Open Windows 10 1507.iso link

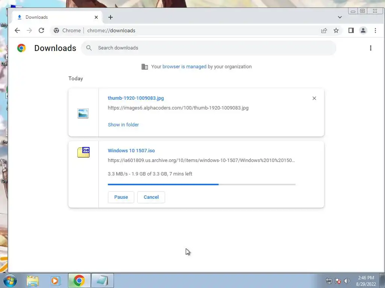click(131, 151)
